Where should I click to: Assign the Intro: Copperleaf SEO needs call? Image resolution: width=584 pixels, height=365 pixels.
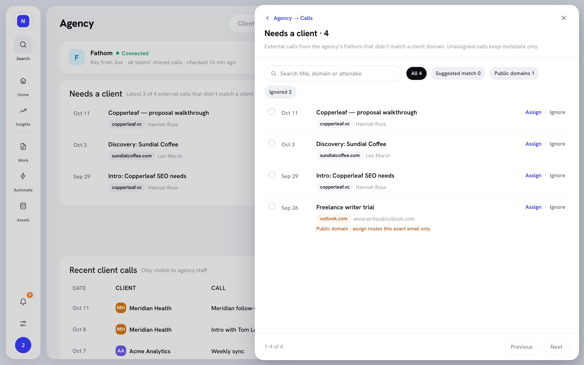533,175
